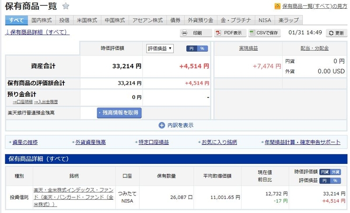Click the つみたて NISA account cell
This screenshot has width=350, height=213.
pos(127,197)
